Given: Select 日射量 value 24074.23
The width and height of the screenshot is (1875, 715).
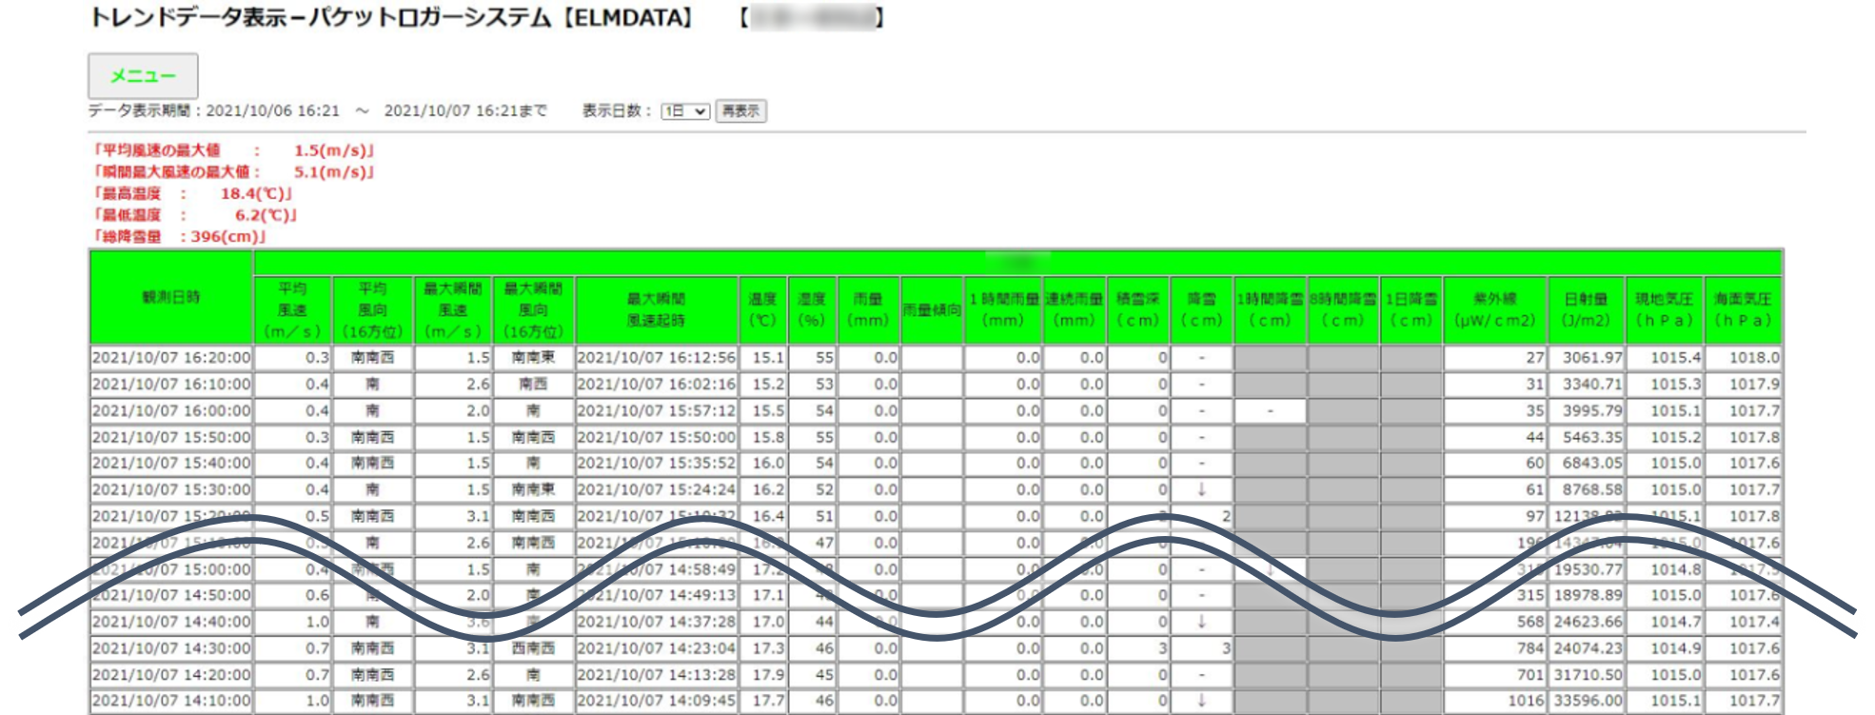Looking at the screenshot, I should (x=1586, y=648).
